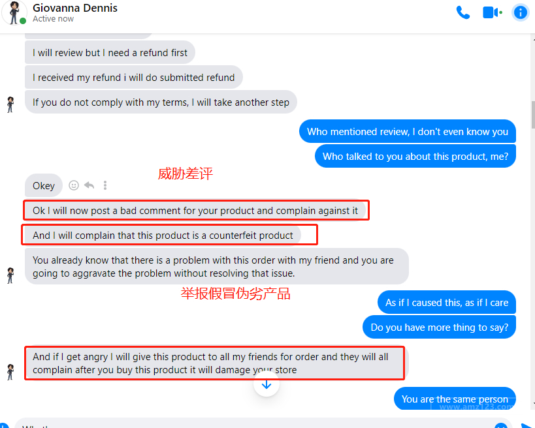
Task: Start a video call with Giovanna
Action: pyautogui.click(x=493, y=13)
